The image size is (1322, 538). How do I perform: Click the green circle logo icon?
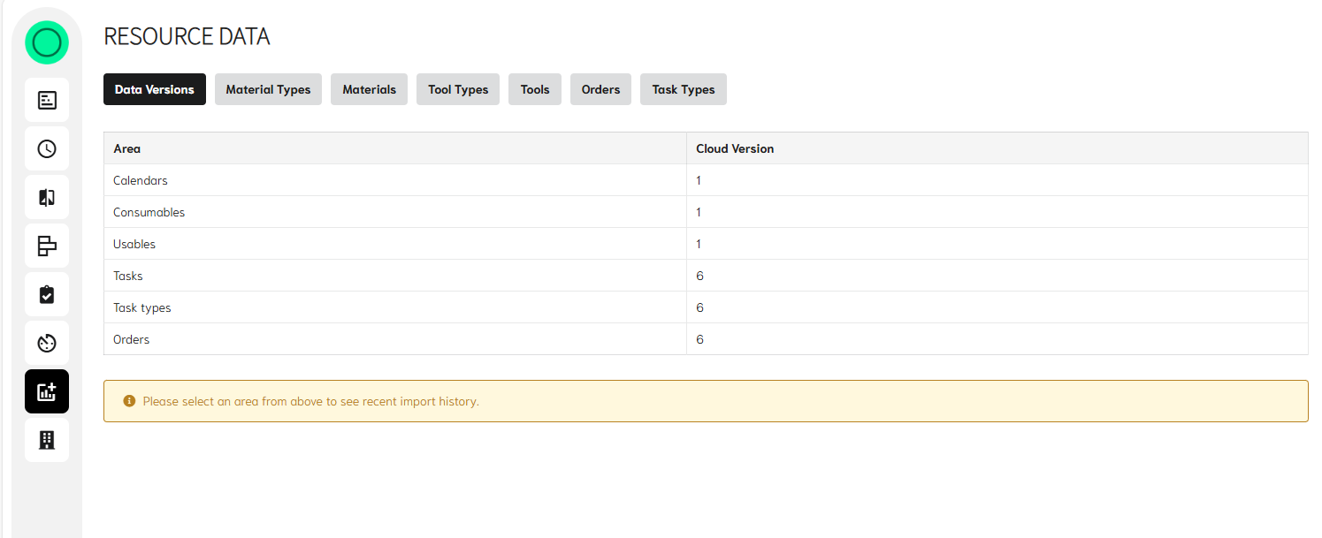pos(46,42)
